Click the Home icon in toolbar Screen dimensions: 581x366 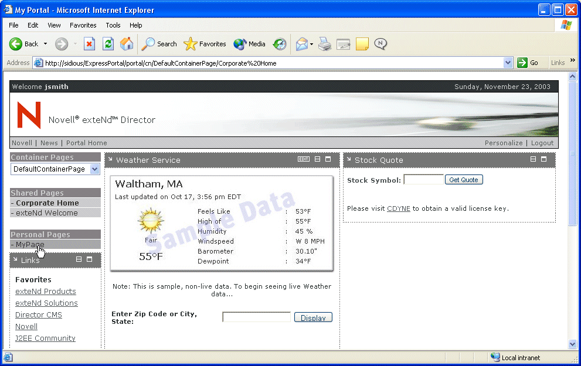click(x=127, y=44)
